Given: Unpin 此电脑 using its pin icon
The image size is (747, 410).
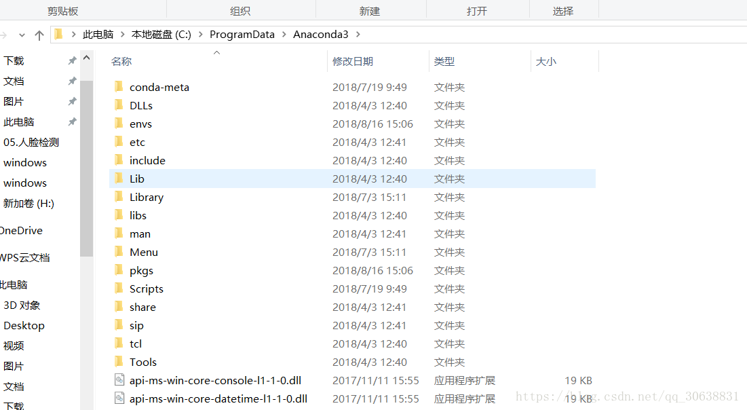Looking at the screenshot, I should (x=72, y=122).
